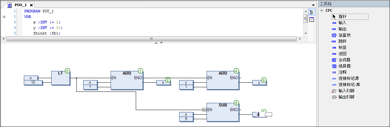
Task: Click the declaration horizontal scrollbar
Action: [x=151, y=39]
